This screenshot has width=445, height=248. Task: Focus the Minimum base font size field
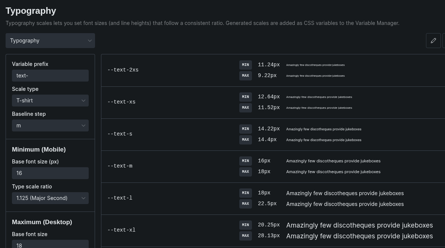point(50,173)
